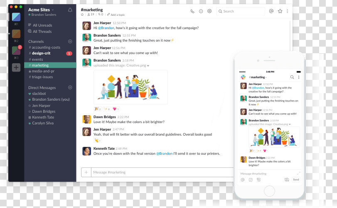View the 19 members count
Viewport: 337px width, 208px height.
point(91,15)
